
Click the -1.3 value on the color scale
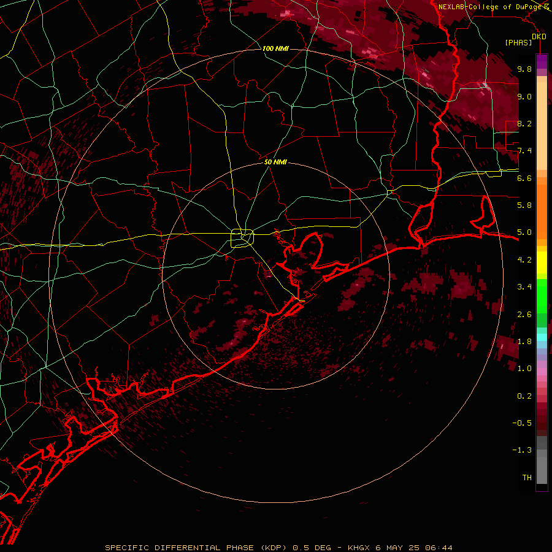[x=522, y=450]
